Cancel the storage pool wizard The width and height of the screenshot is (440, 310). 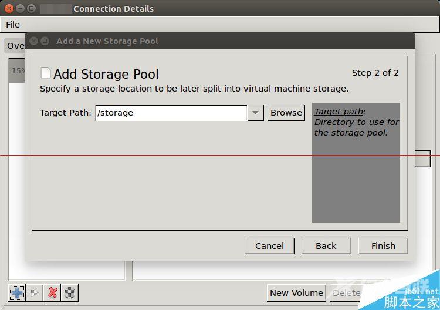pos(269,246)
